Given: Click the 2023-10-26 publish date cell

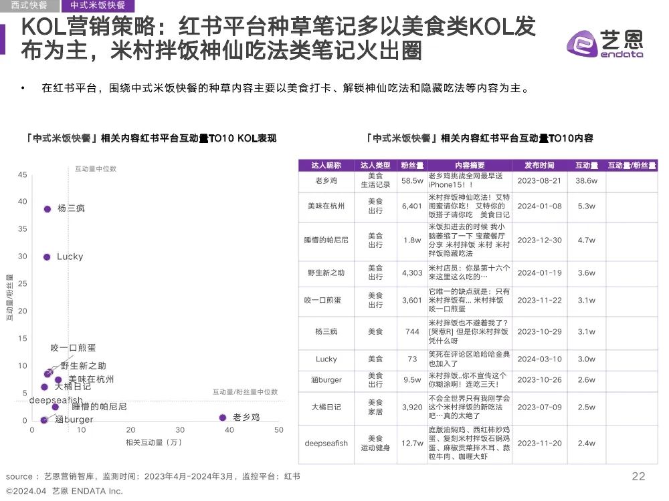Looking at the screenshot, I should coord(539,380).
